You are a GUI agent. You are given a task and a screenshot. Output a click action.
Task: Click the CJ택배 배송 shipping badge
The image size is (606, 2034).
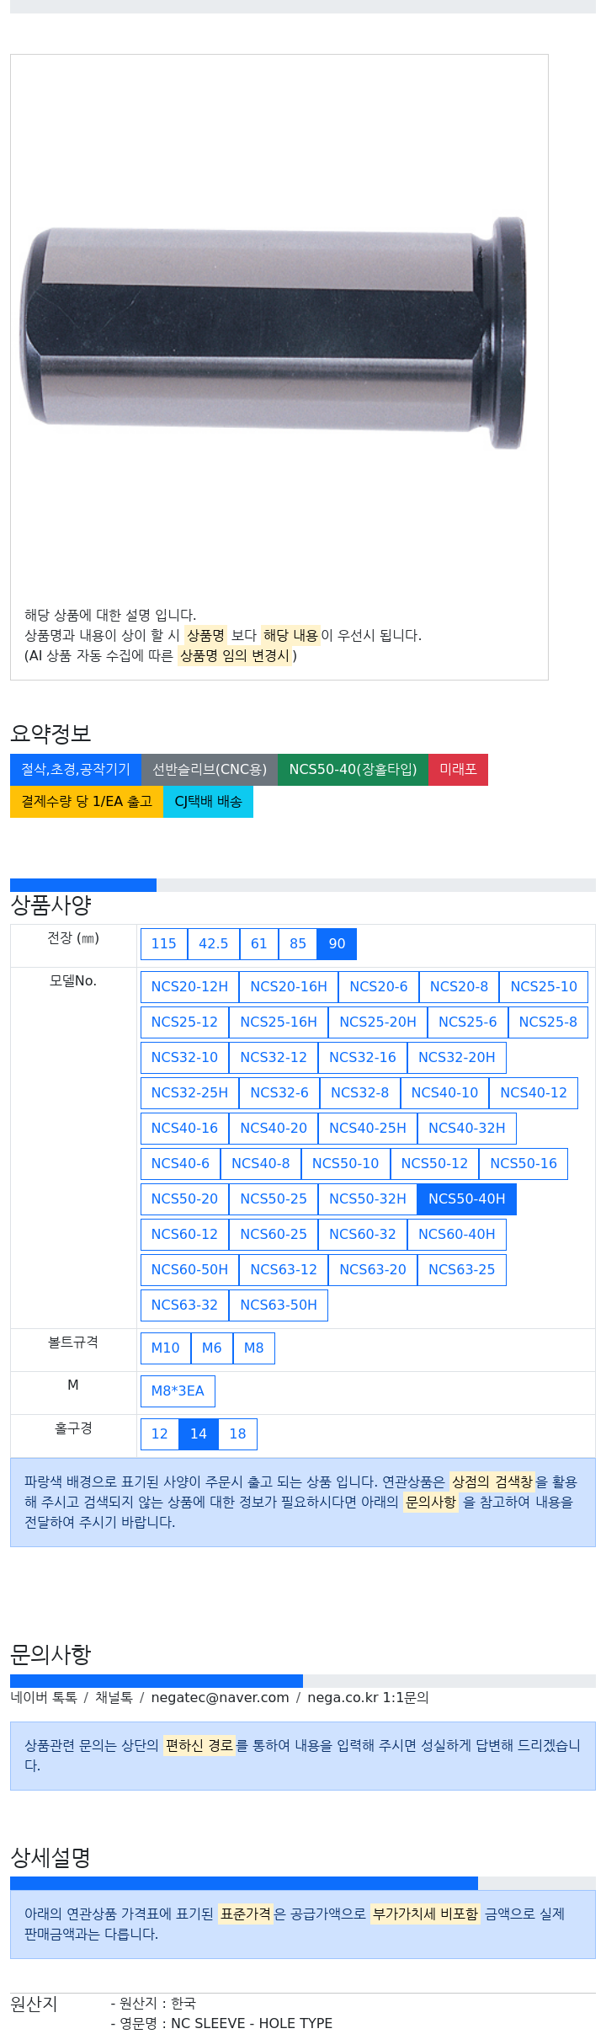point(208,802)
